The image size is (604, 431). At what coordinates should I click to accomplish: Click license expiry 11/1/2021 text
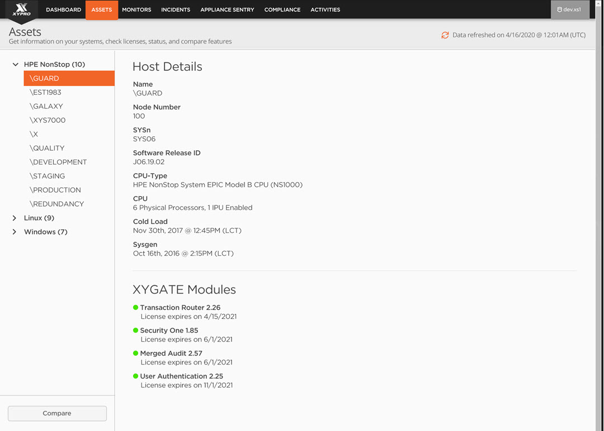(186, 385)
